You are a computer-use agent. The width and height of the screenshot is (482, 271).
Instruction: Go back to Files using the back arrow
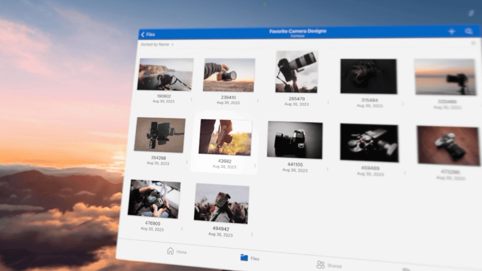pyautogui.click(x=147, y=35)
